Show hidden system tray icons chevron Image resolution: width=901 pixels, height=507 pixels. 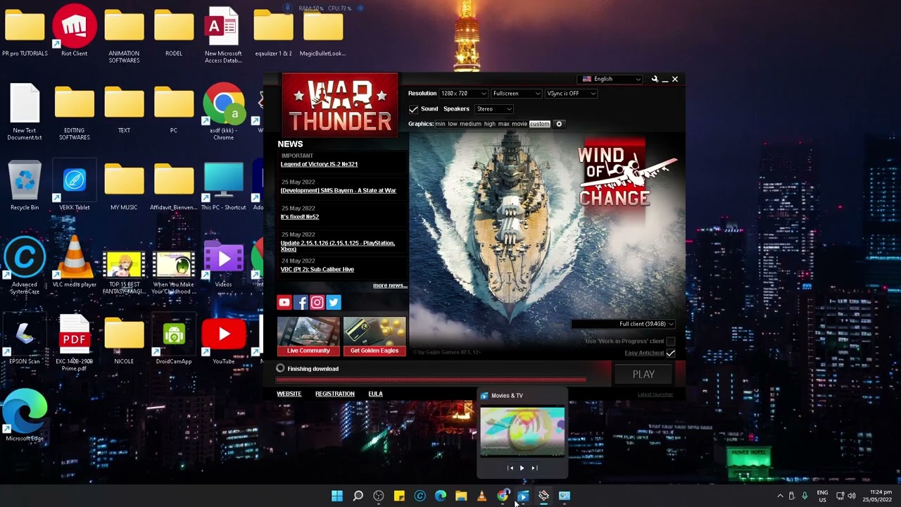click(779, 496)
